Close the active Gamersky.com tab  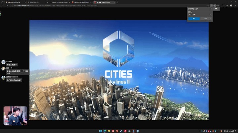(x=114, y=2)
